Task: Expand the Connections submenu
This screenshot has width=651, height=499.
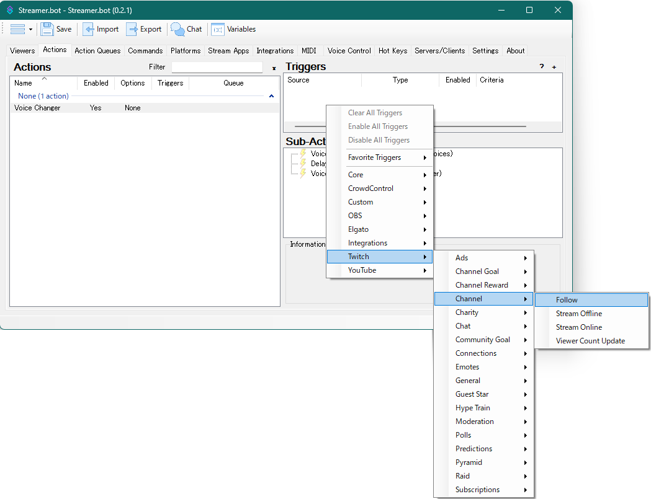Action: point(483,353)
